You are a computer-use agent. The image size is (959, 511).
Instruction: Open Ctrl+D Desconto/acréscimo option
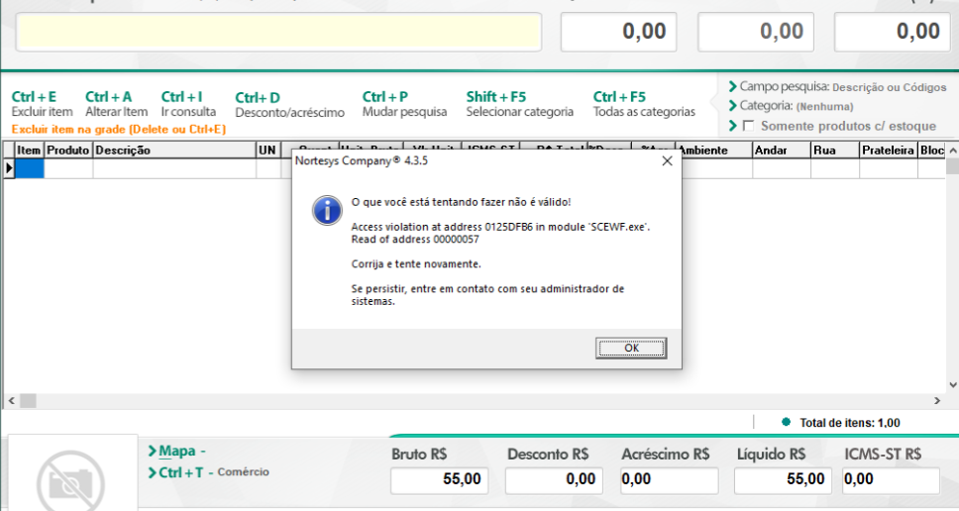[x=289, y=105]
